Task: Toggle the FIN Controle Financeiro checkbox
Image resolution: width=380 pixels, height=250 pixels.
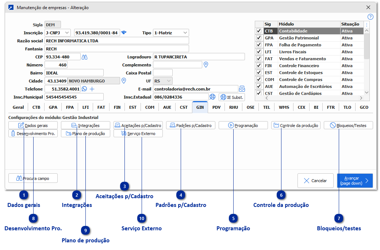Action: (259, 65)
